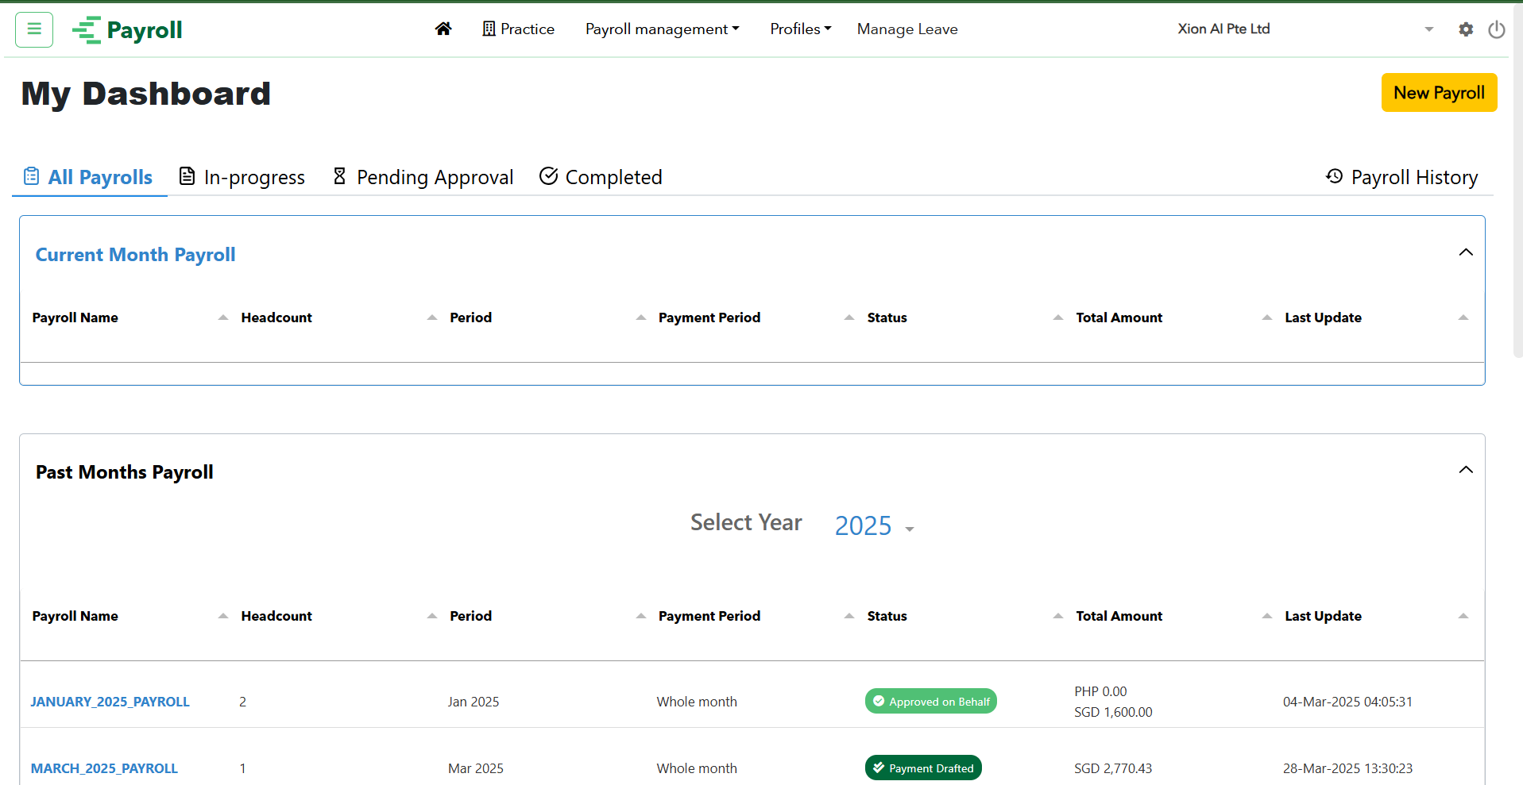Sort Past Months table by Payroll Name arrow
This screenshot has height=785, width=1523.
[223, 616]
